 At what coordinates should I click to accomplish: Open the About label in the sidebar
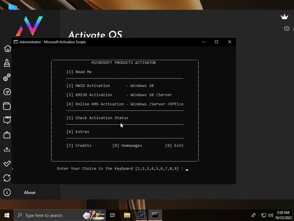tap(30, 193)
